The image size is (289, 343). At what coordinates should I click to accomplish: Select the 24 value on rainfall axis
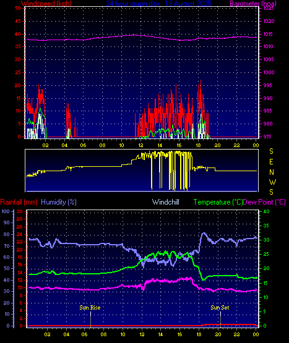(x=20, y=234)
